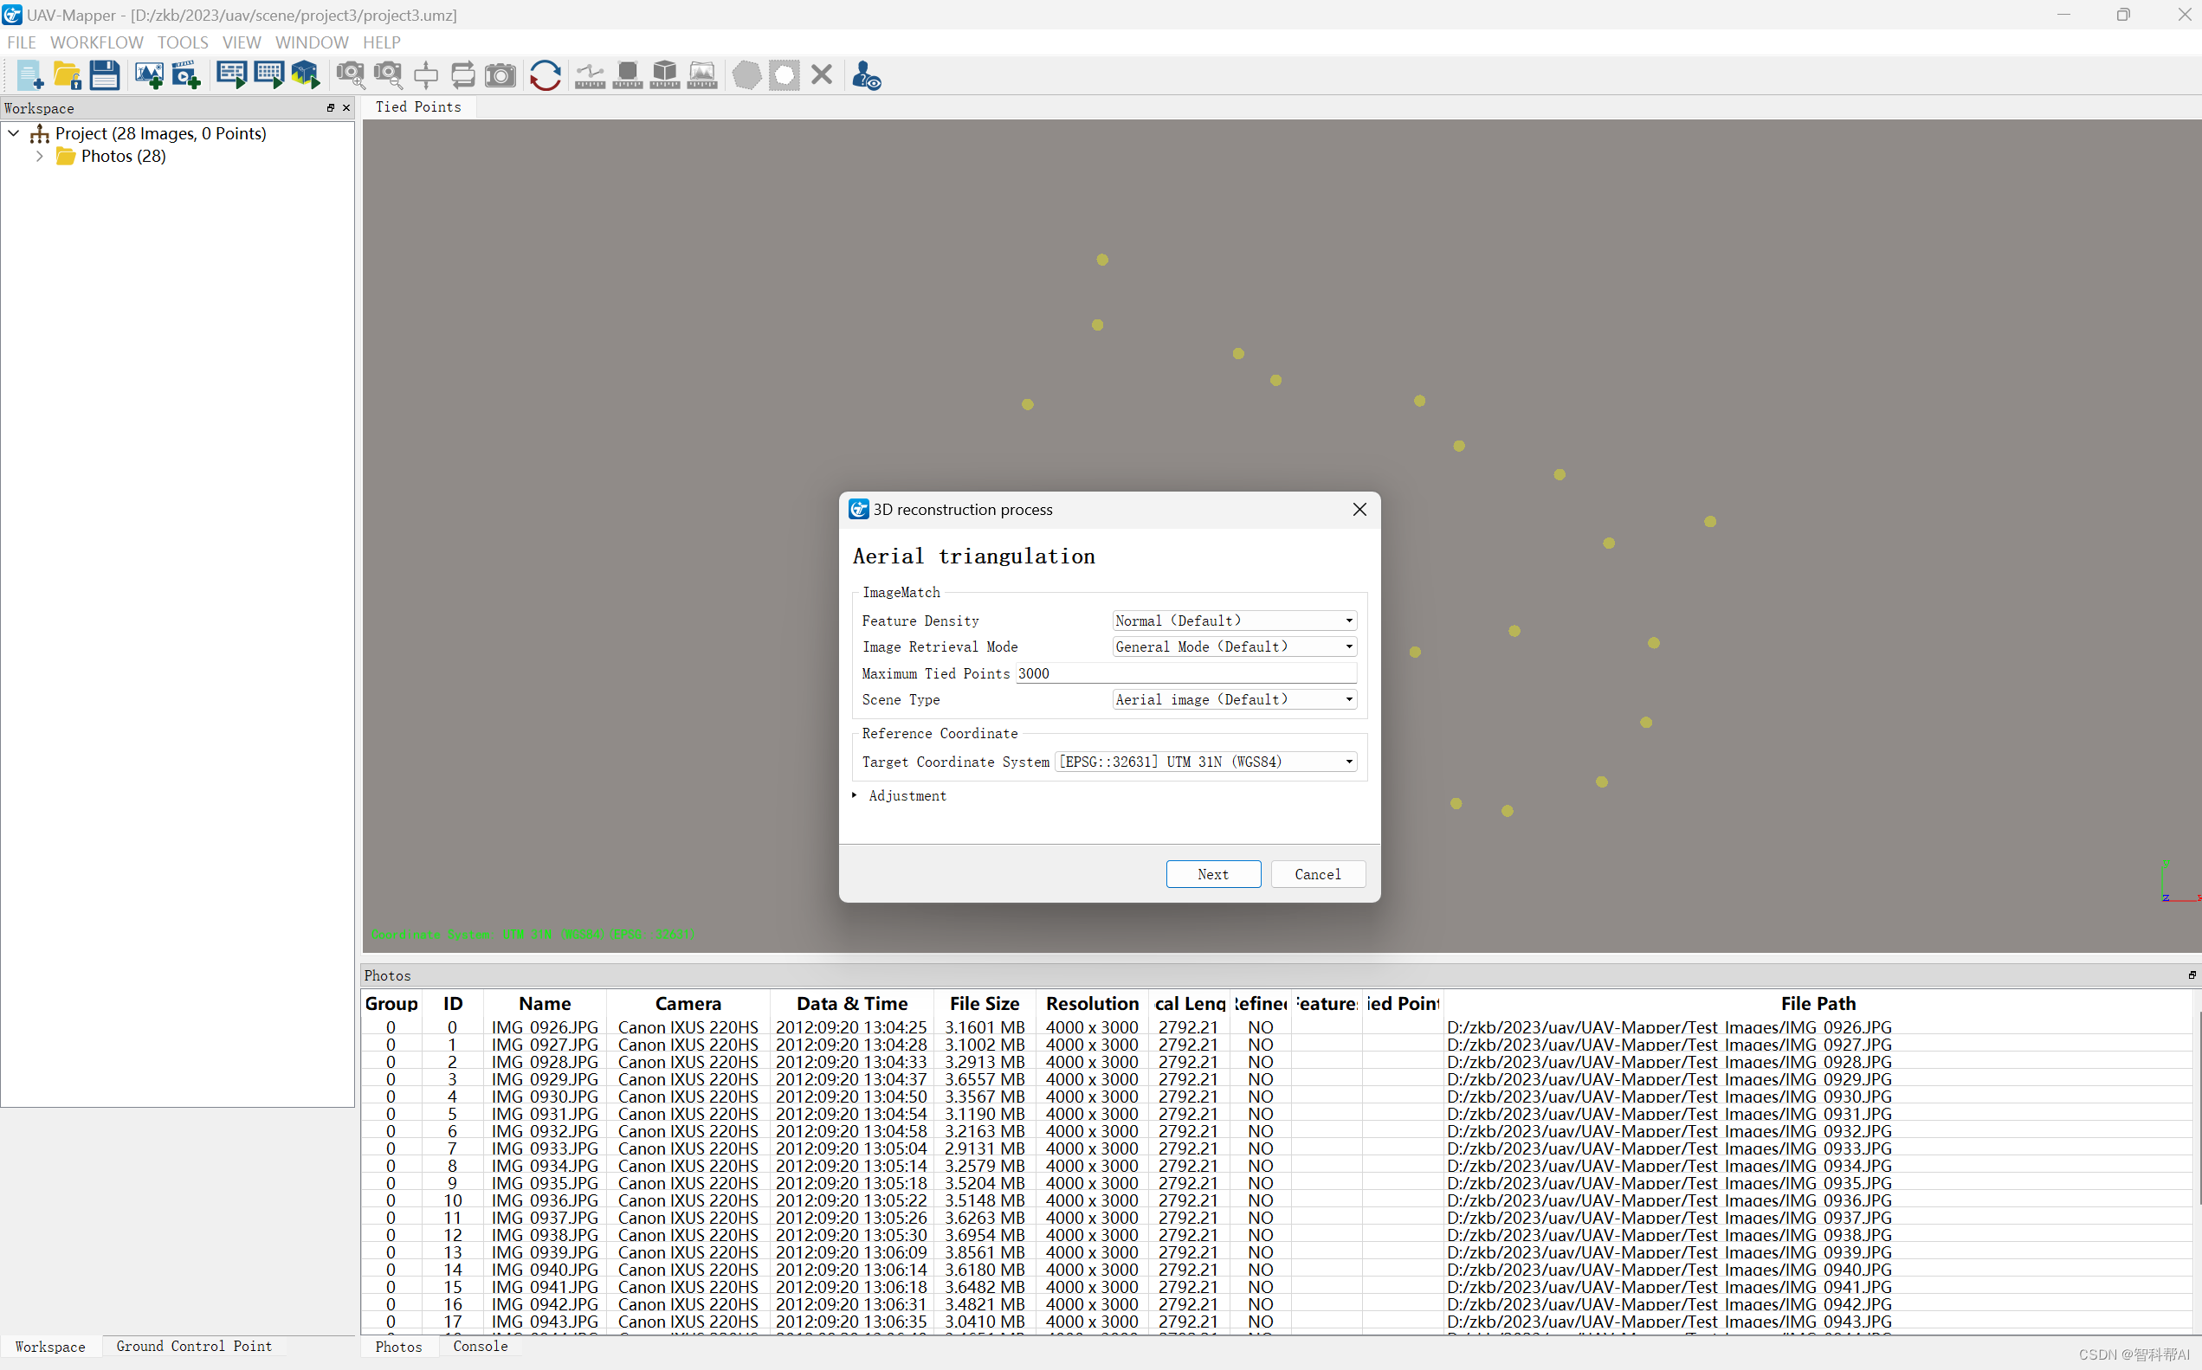
Task: Click the camera zoom-in icon
Action: pyautogui.click(x=351, y=75)
